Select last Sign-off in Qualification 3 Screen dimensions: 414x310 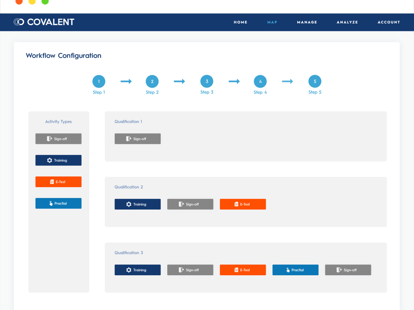(x=348, y=270)
